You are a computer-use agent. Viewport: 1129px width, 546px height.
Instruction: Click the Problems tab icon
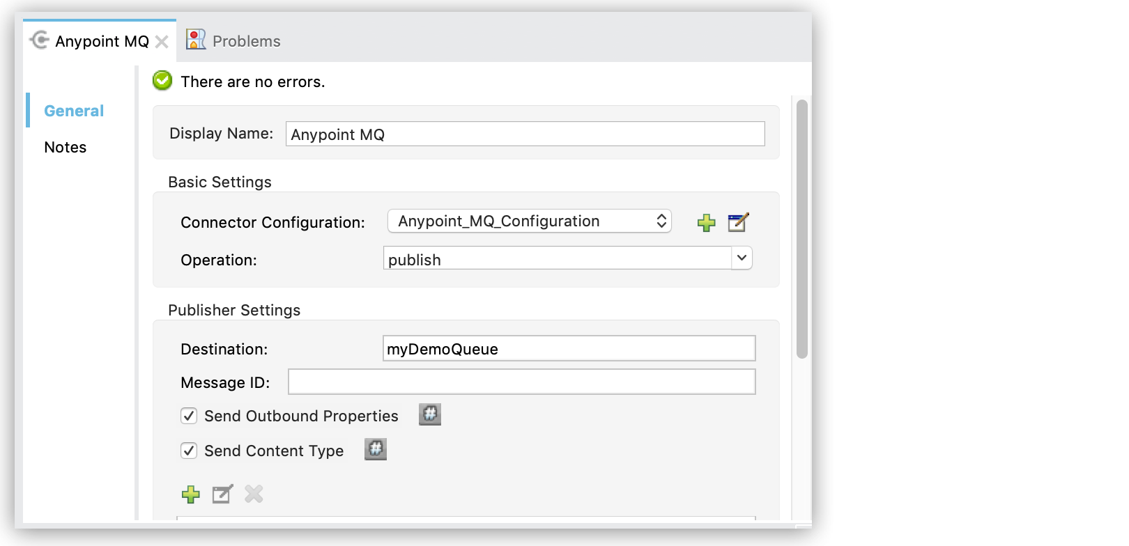tap(196, 40)
